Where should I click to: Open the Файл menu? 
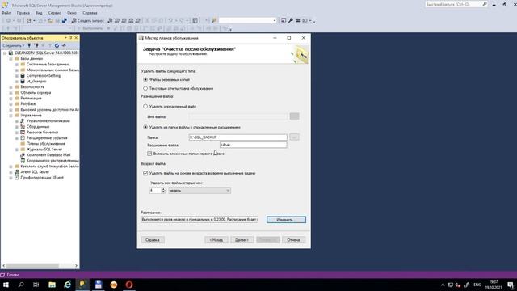tap(6, 13)
